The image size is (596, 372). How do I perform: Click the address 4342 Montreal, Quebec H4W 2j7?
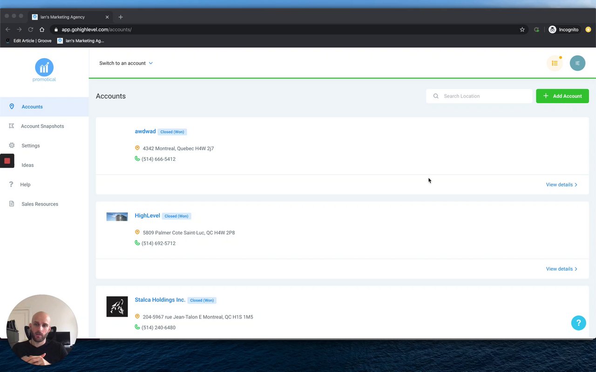pyautogui.click(x=178, y=148)
